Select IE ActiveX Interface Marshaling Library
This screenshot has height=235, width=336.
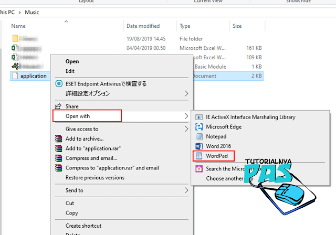pyautogui.click(x=250, y=117)
